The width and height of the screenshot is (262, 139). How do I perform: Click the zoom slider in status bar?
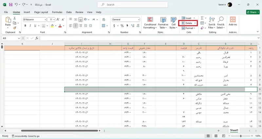pyautogui.click(x=241, y=136)
